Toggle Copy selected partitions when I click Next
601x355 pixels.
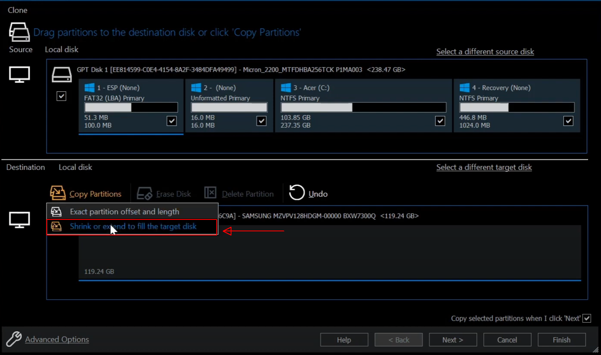pyautogui.click(x=587, y=318)
